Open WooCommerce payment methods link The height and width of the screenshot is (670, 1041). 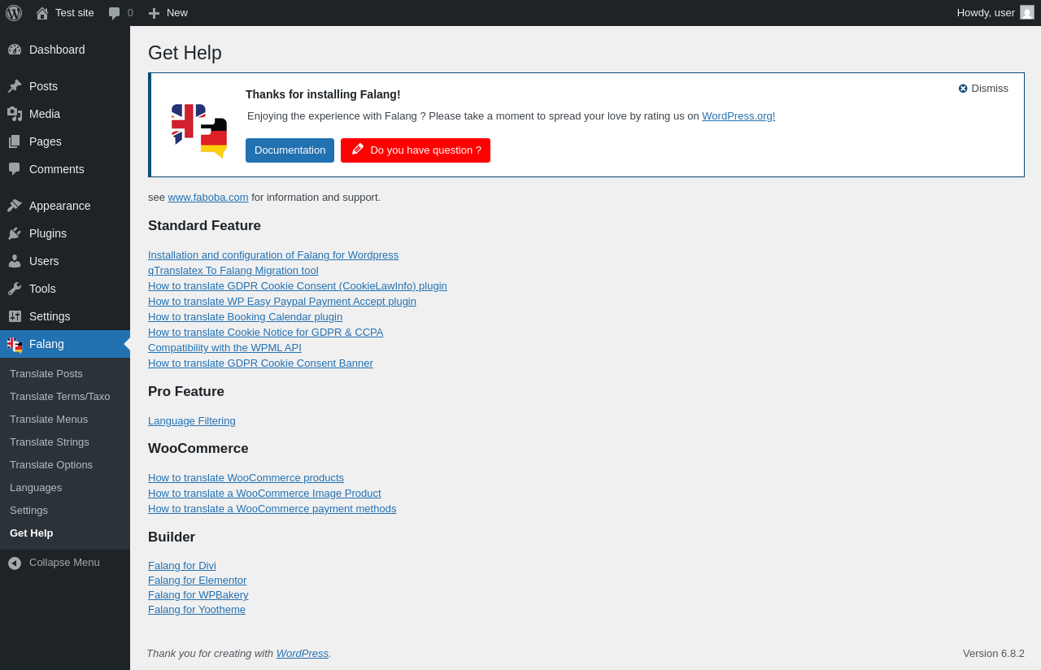pos(272,509)
